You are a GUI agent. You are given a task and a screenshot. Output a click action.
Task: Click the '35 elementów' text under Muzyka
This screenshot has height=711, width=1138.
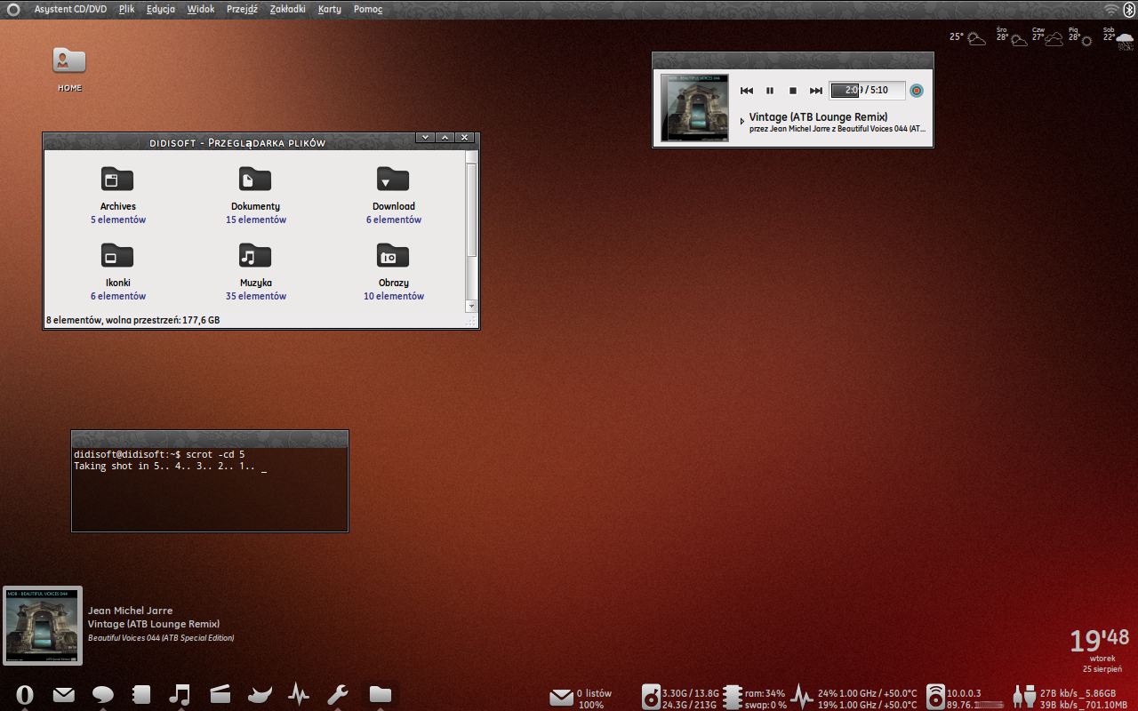256,296
